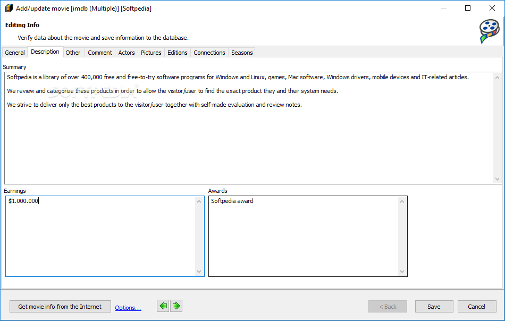Open the Comment tab
Viewport: 505px width, 321px height.
pyautogui.click(x=100, y=53)
